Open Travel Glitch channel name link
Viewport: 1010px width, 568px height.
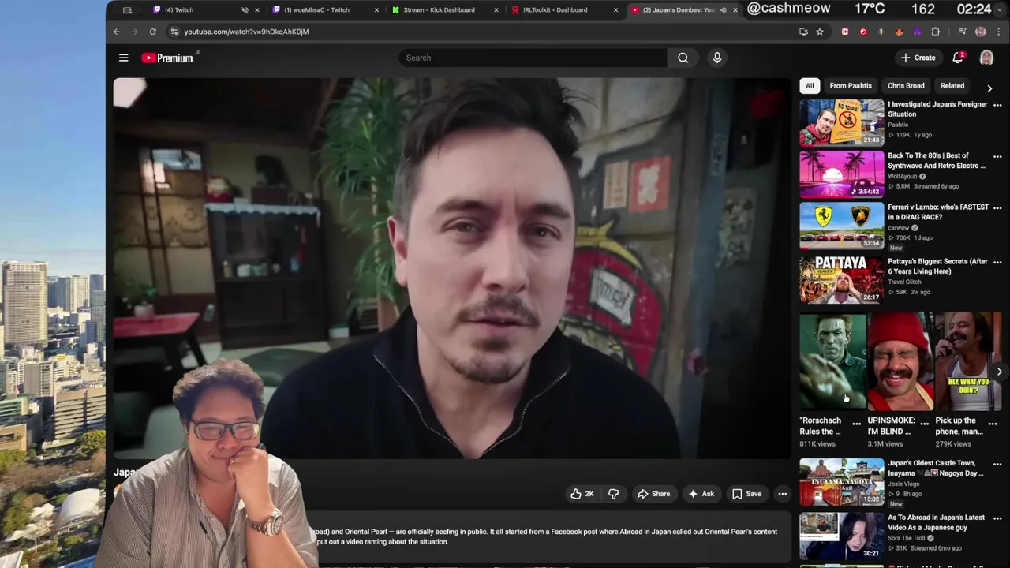[904, 282]
